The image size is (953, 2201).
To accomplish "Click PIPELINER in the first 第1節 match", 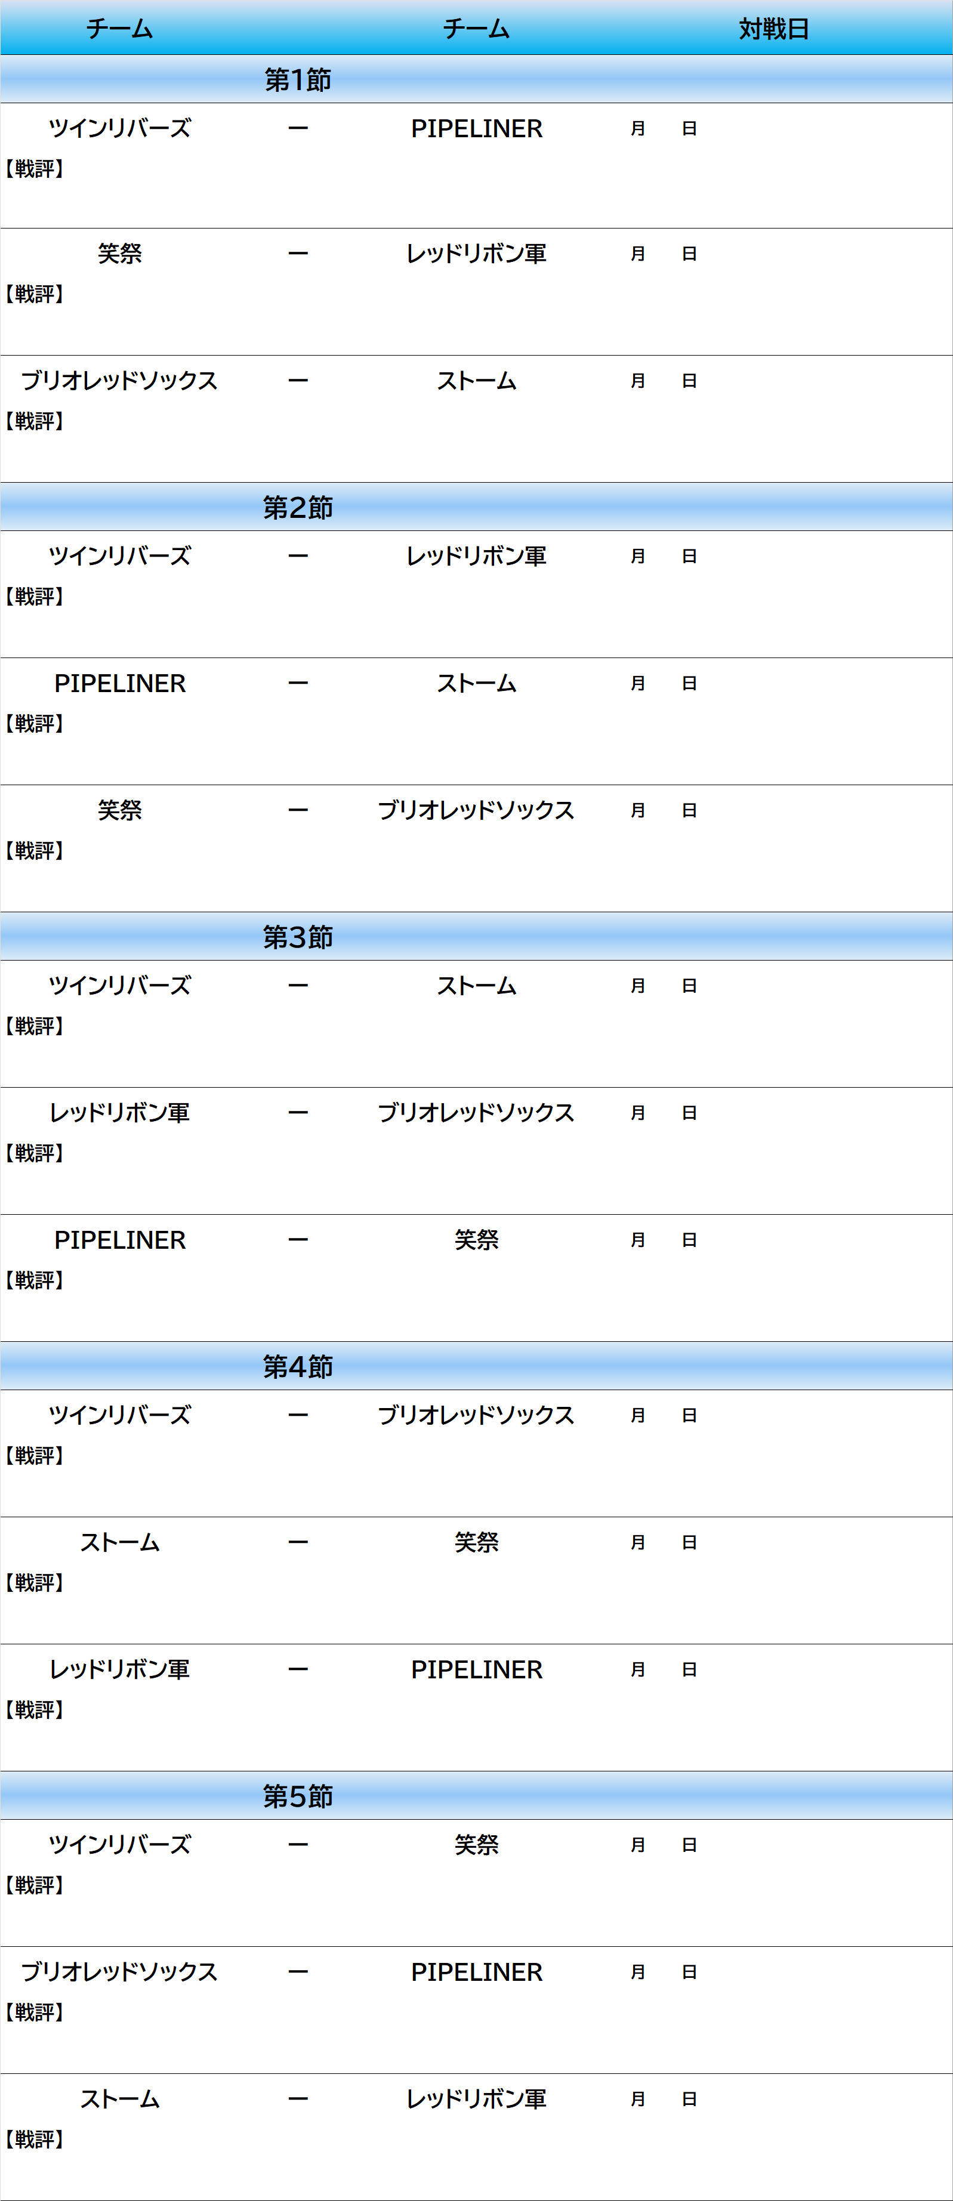I will coord(476,128).
